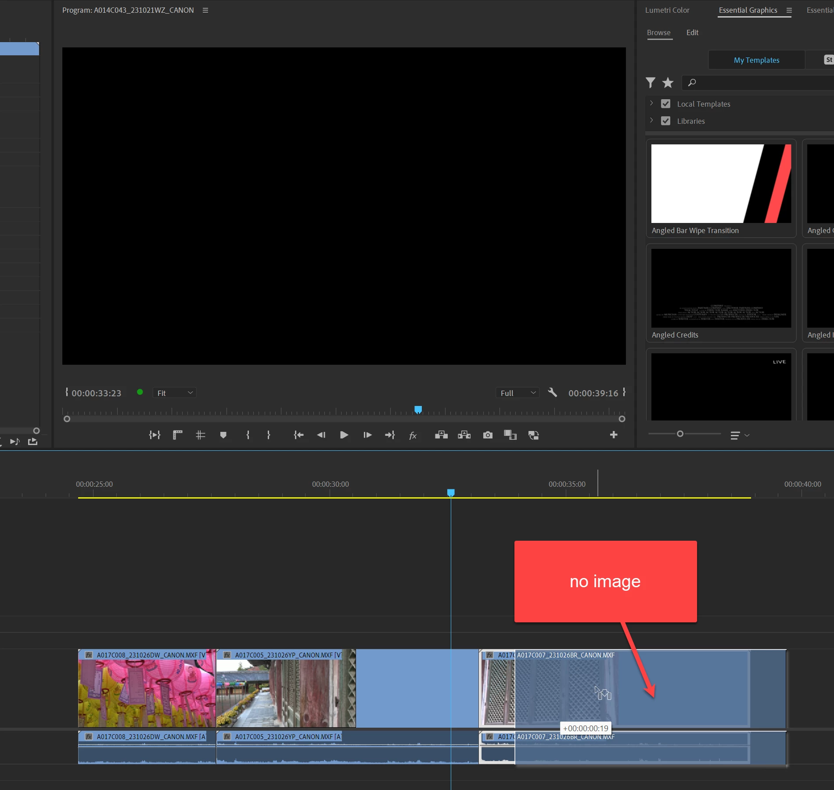Click the left panel zoom bar handle

coord(36,431)
